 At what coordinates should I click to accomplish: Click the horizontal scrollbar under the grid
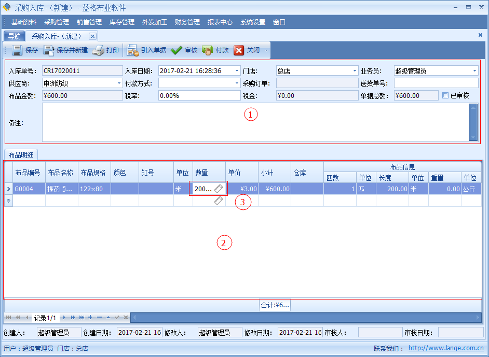pyautogui.click(x=306, y=317)
